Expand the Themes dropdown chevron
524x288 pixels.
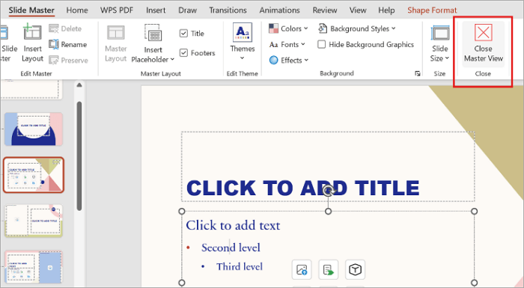click(243, 58)
